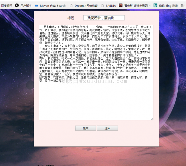Screen dimensions: 186x166
Task: Click the 标题 label beside the title field
Action: coord(71,18)
